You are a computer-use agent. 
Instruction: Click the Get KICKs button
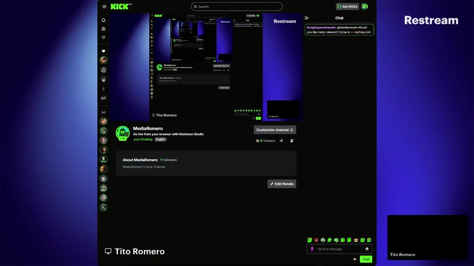(347, 6)
